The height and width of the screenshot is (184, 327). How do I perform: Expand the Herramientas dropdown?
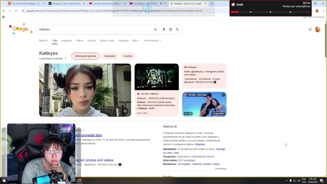pyautogui.click(x=153, y=41)
